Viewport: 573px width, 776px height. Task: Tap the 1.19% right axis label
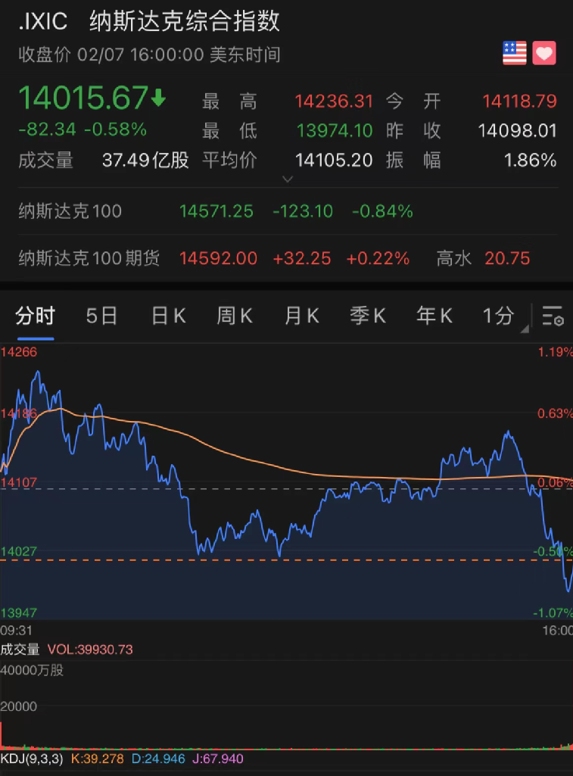pos(555,352)
